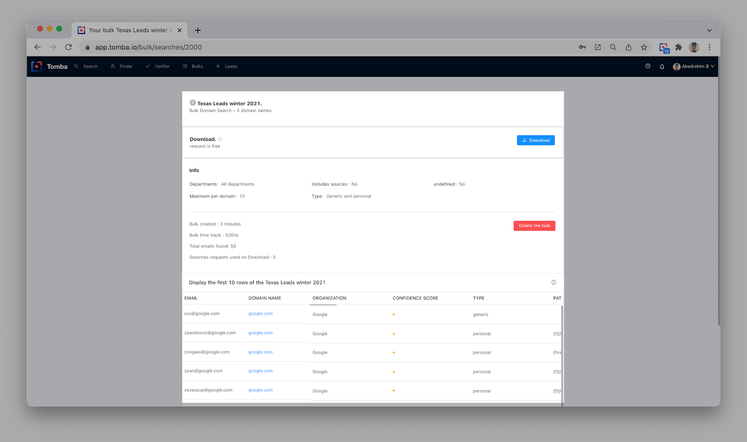Click 'Bulk time track : 530ns' text
747x442 pixels.
click(x=214, y=235)
